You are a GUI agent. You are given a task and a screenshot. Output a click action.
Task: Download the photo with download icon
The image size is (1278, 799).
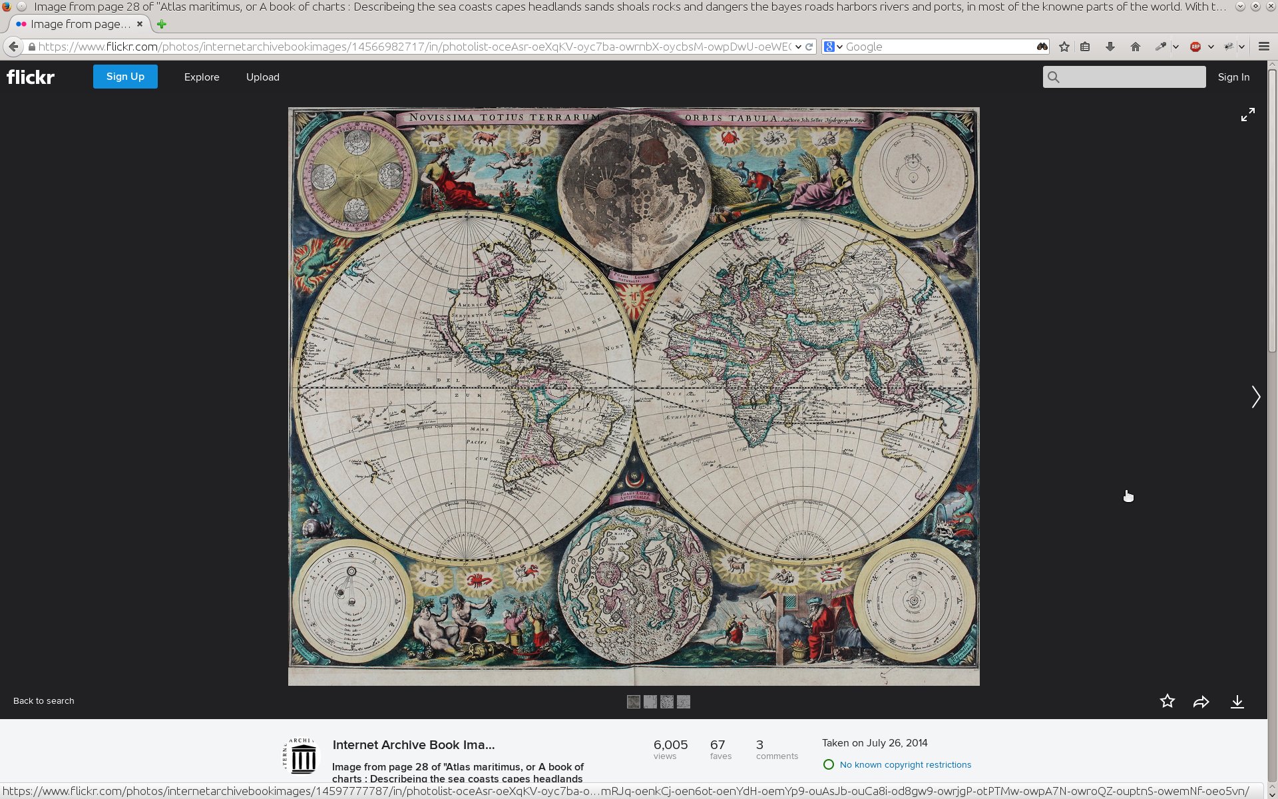tap(1237, 702)
